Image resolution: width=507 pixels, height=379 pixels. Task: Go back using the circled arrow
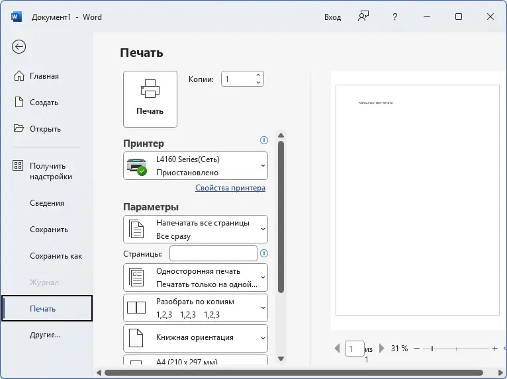pos(19,47)
